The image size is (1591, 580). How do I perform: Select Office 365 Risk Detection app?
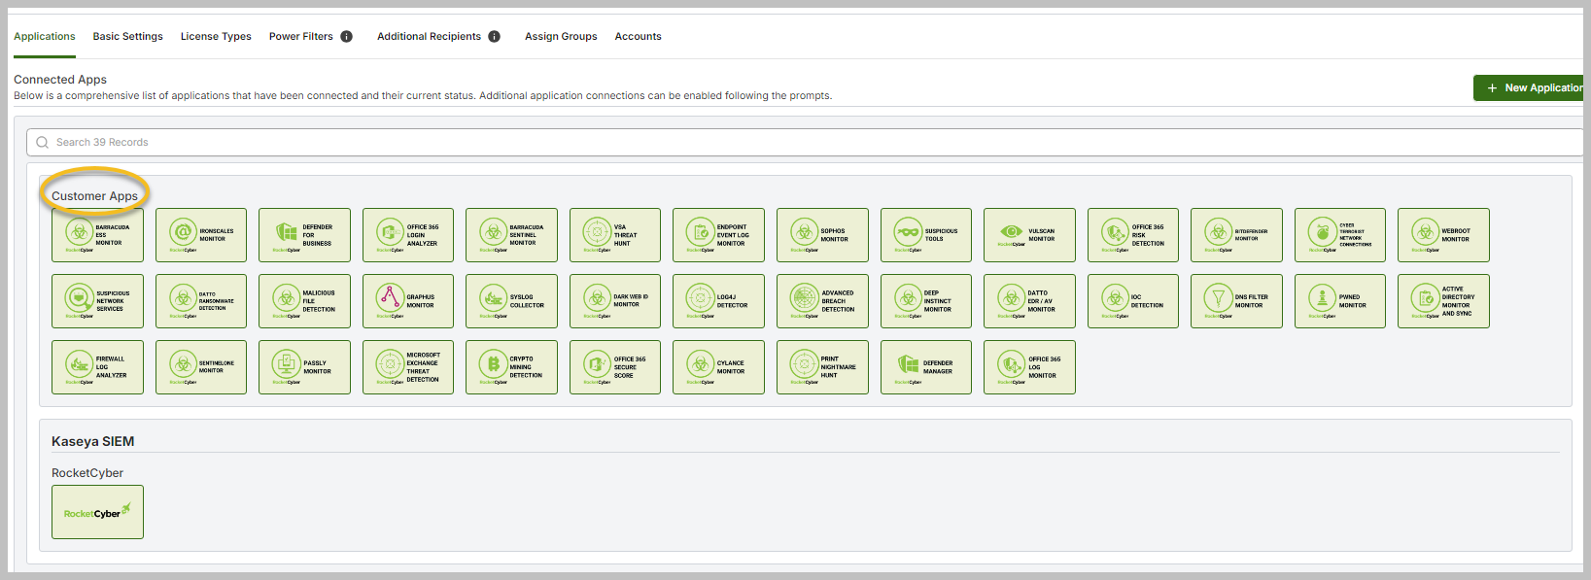pos(1133,235)
